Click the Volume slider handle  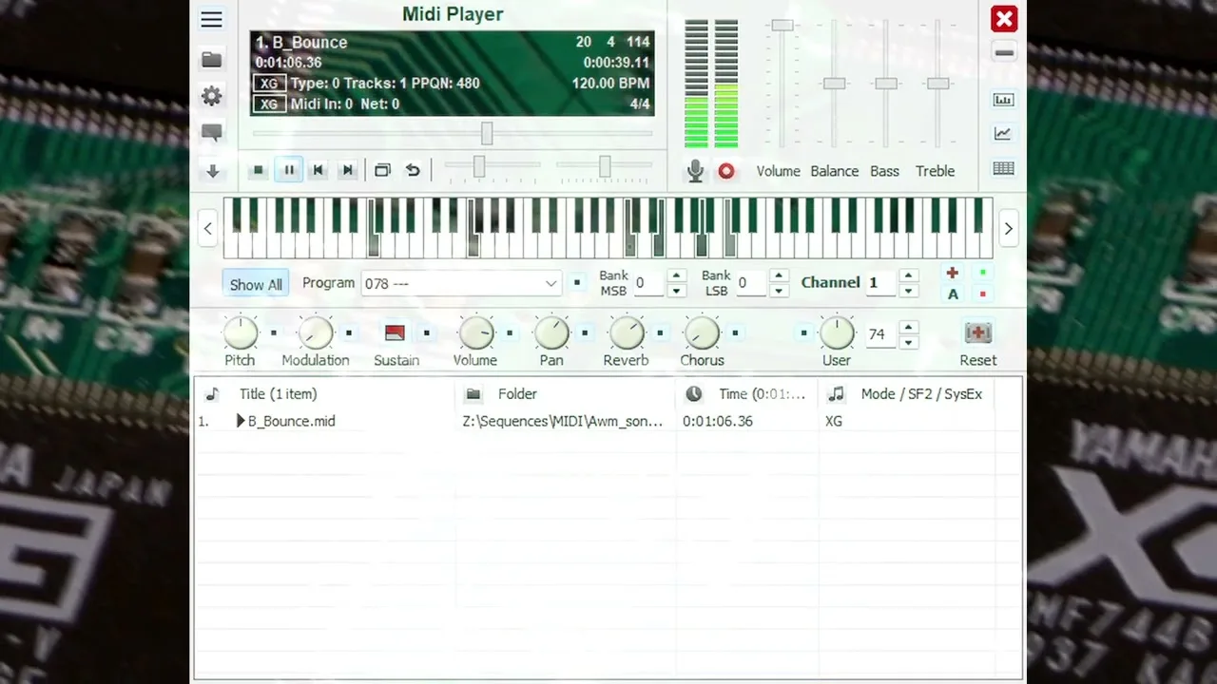[x=782, y=26]
